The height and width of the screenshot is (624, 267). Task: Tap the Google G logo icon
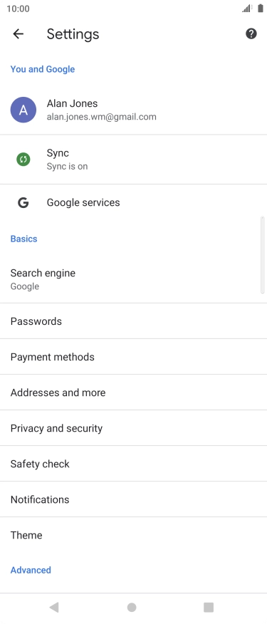pos(23,202)
